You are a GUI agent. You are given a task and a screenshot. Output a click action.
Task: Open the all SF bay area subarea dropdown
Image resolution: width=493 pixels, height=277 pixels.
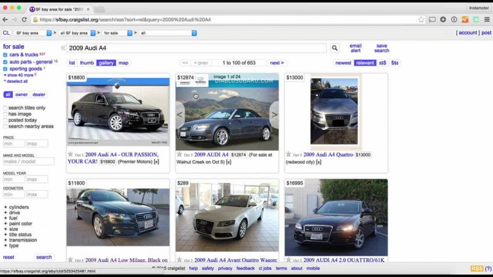tap(77, 33)
